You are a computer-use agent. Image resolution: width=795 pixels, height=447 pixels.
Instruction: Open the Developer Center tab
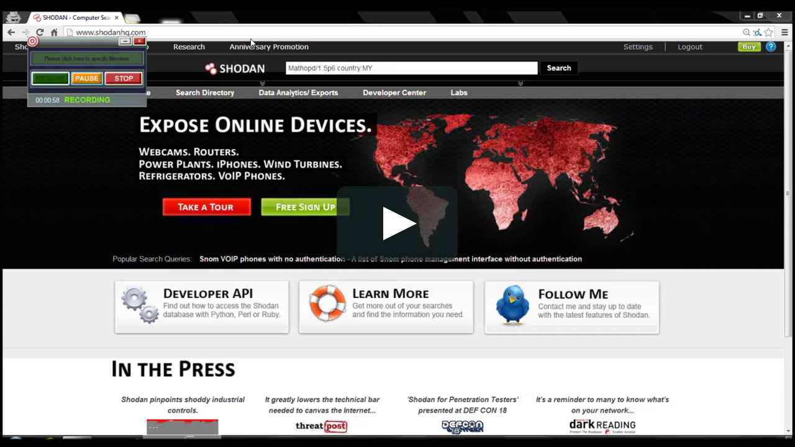click(394, 93)
